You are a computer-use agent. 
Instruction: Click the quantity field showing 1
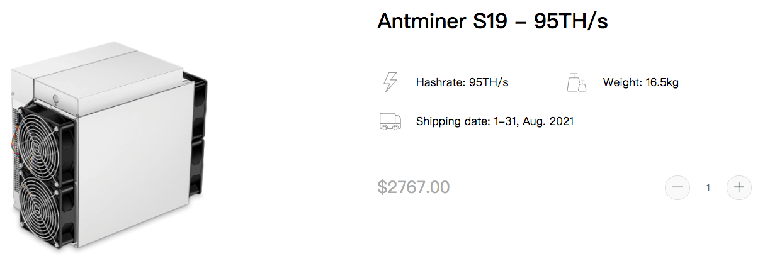[x=708, y=187]
